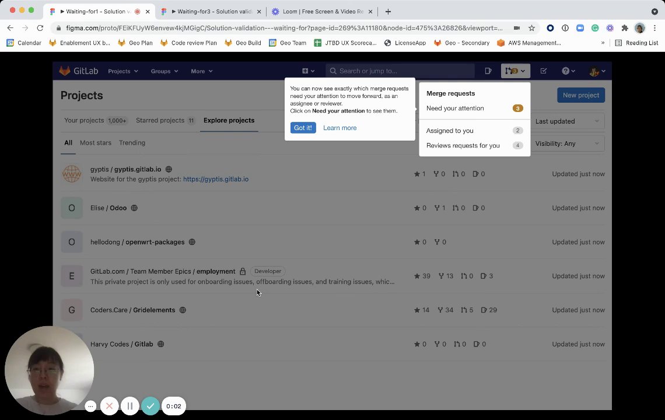This screenshot has height=420, width=665.
Task: Dismiss tooltip with Got it! button
Action: [x=303, y=128]
